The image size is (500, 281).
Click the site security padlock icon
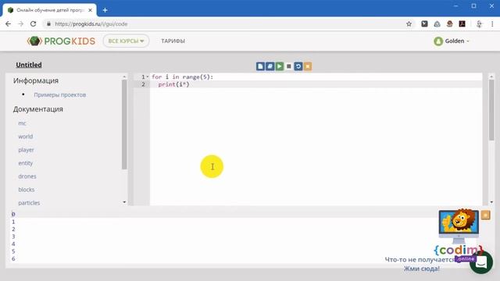(48, 24)
